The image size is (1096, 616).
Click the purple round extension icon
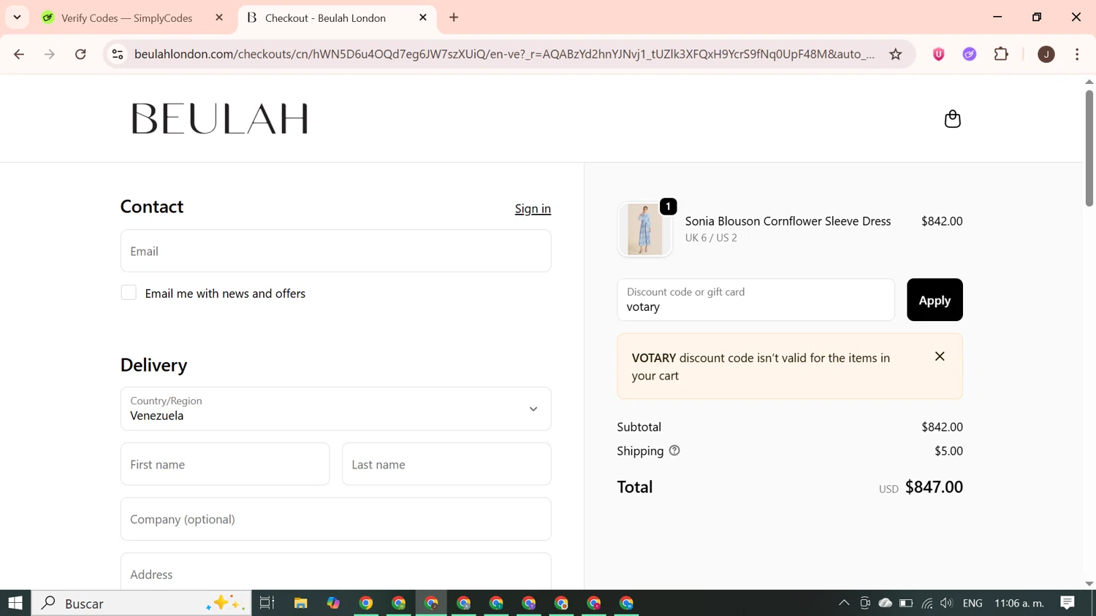(970, 54)
